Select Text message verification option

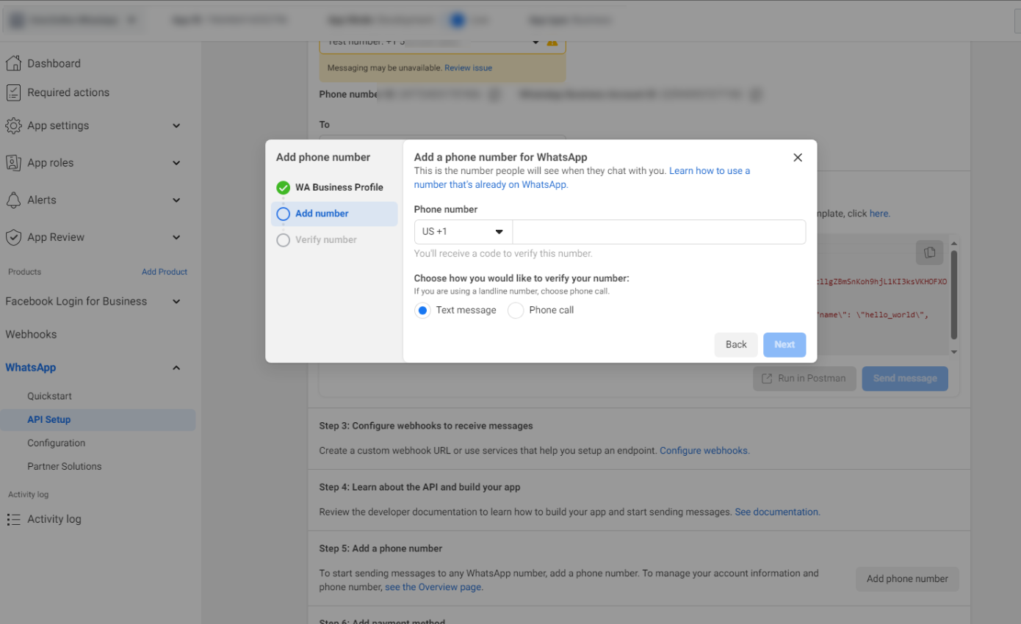[422, 311]
